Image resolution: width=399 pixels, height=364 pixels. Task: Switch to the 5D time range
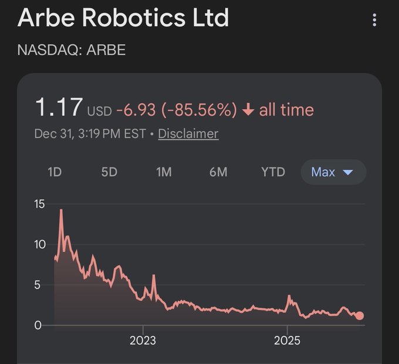[109, 172]
